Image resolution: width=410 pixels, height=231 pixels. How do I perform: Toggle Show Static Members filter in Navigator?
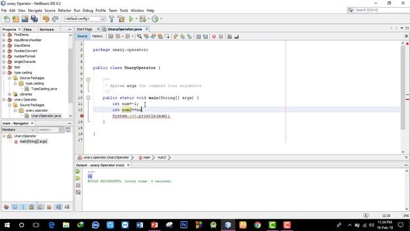(x=23, y=207)
